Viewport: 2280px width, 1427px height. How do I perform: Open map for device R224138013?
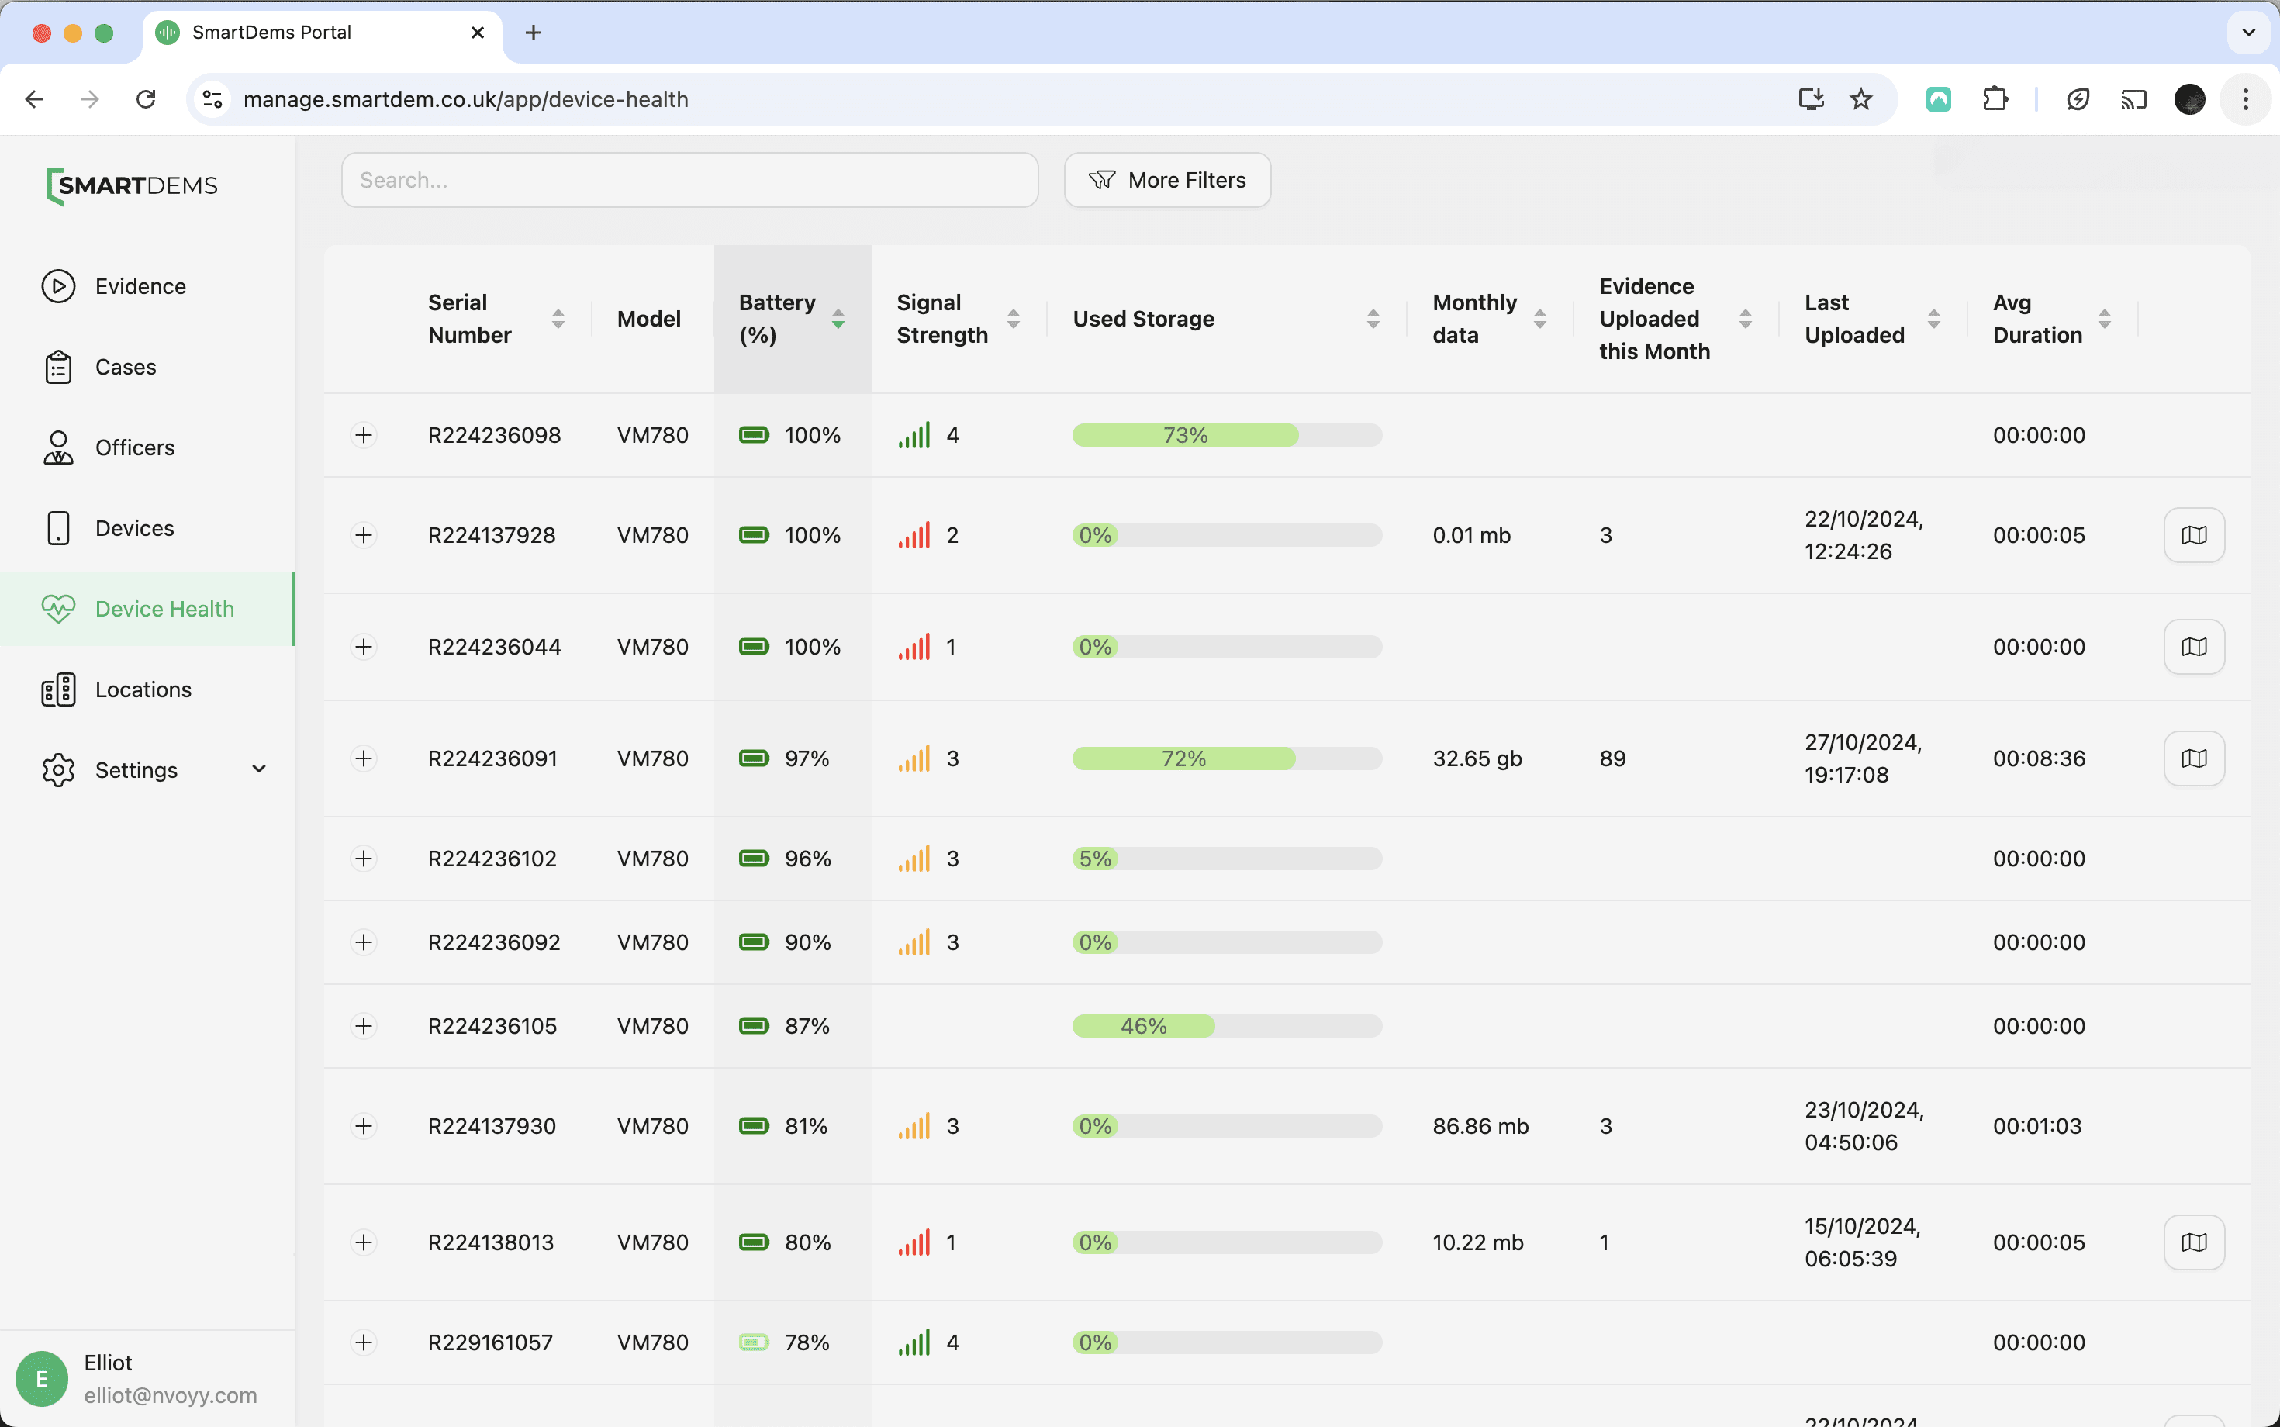click(x=2194, y=1242)
